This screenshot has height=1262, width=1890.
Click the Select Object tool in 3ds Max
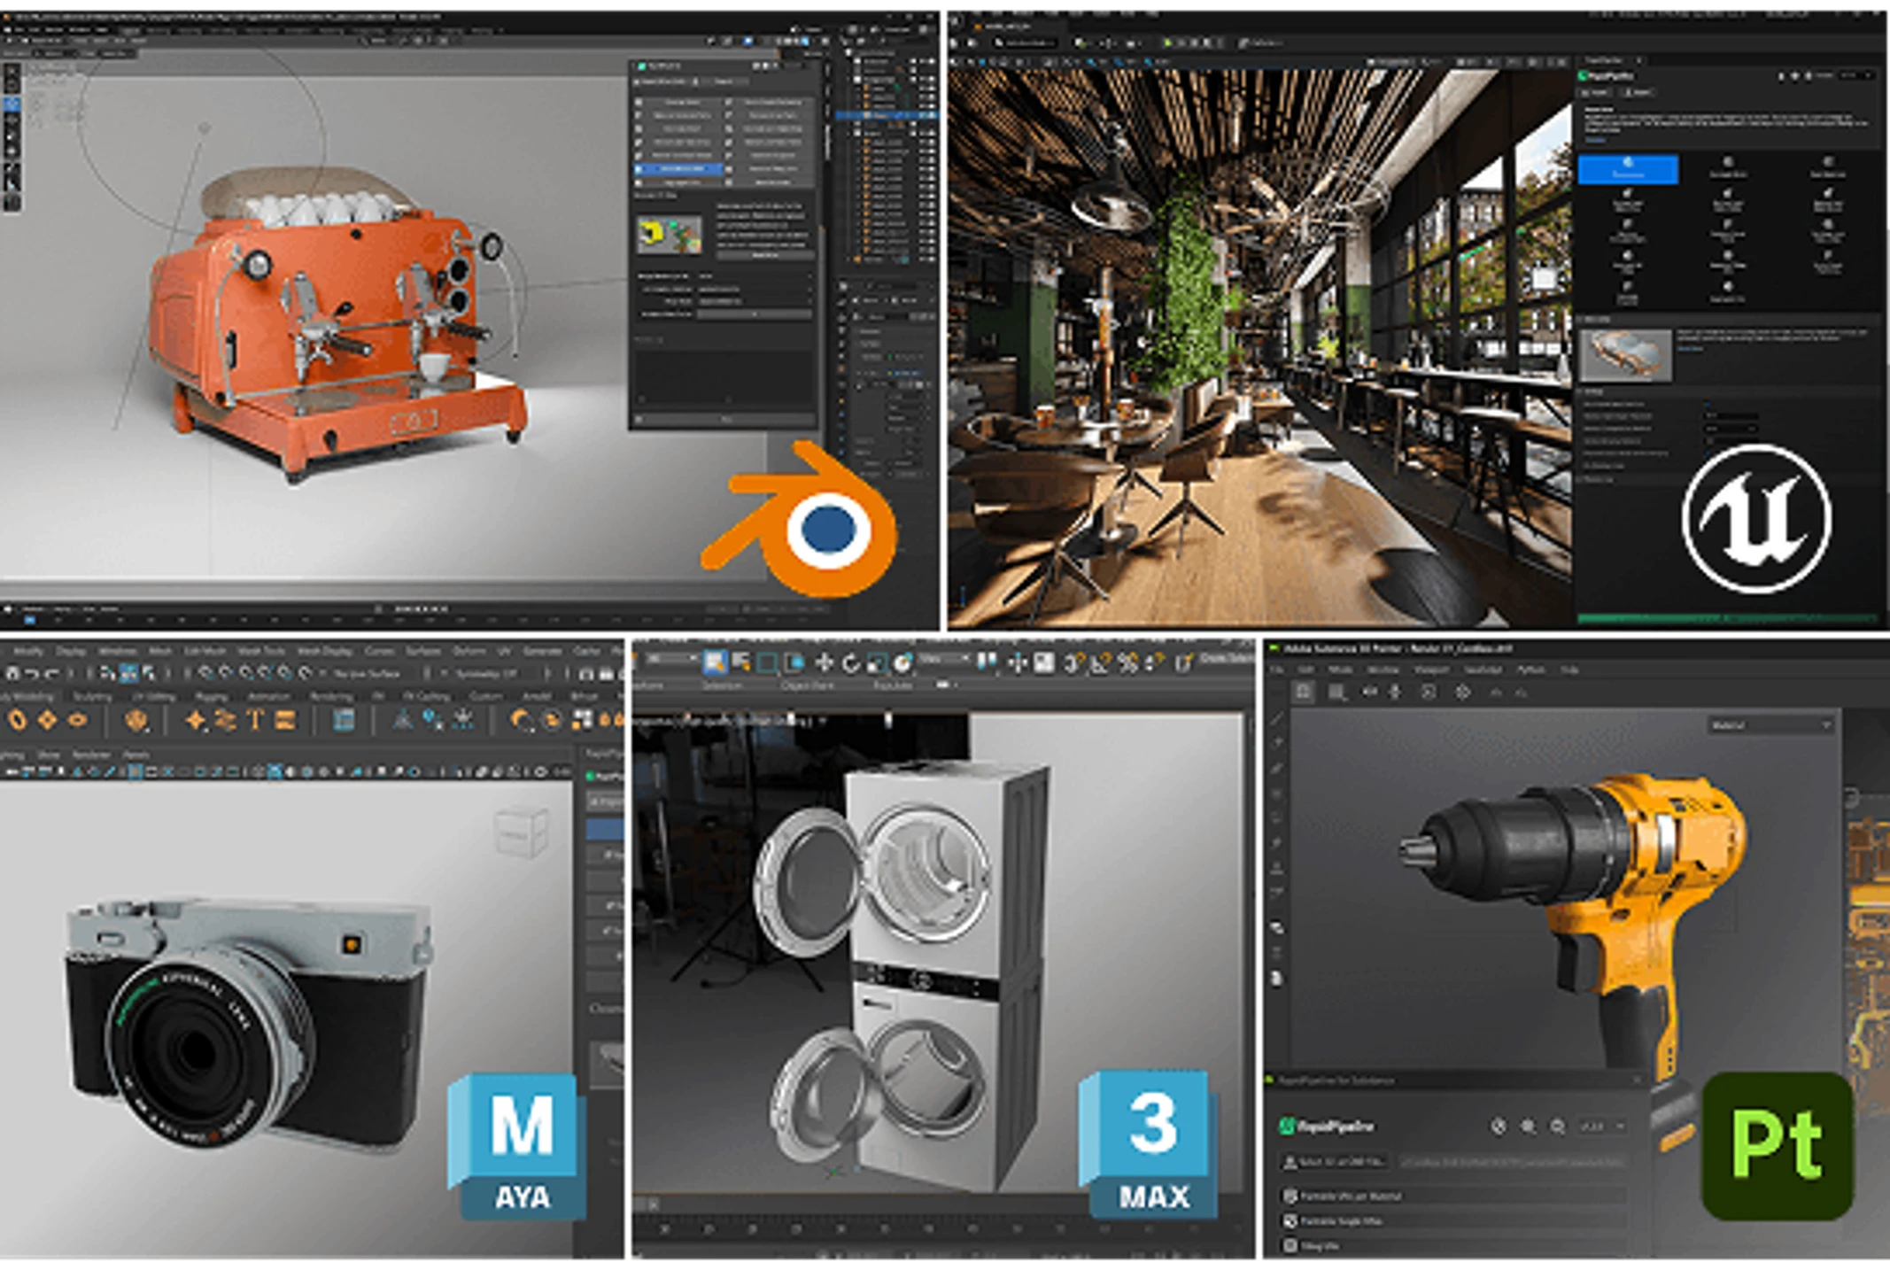pos(715,662)
